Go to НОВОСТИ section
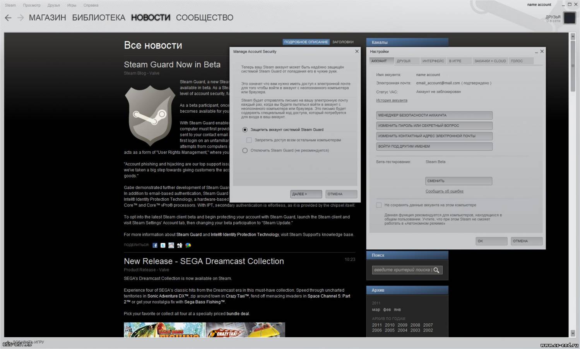The height and width of the screenshot is (349, 580). pos(151,17)
